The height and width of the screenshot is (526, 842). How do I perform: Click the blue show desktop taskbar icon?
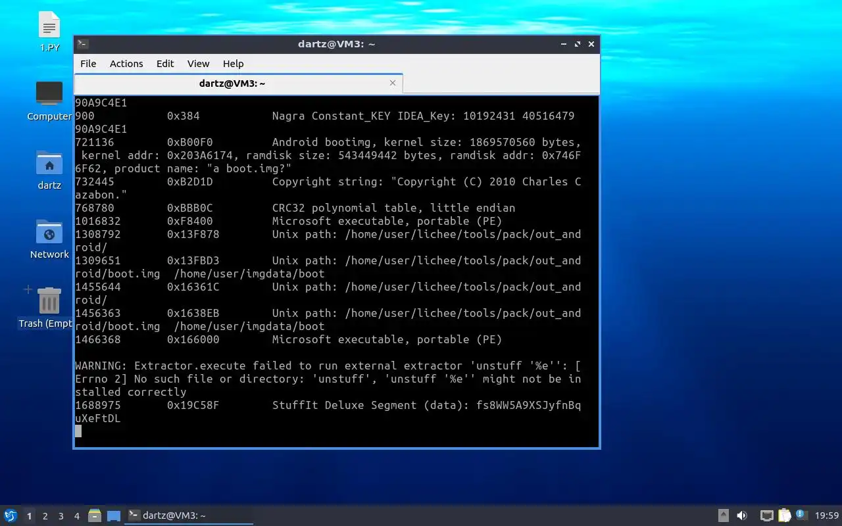[x=114, y=515]
